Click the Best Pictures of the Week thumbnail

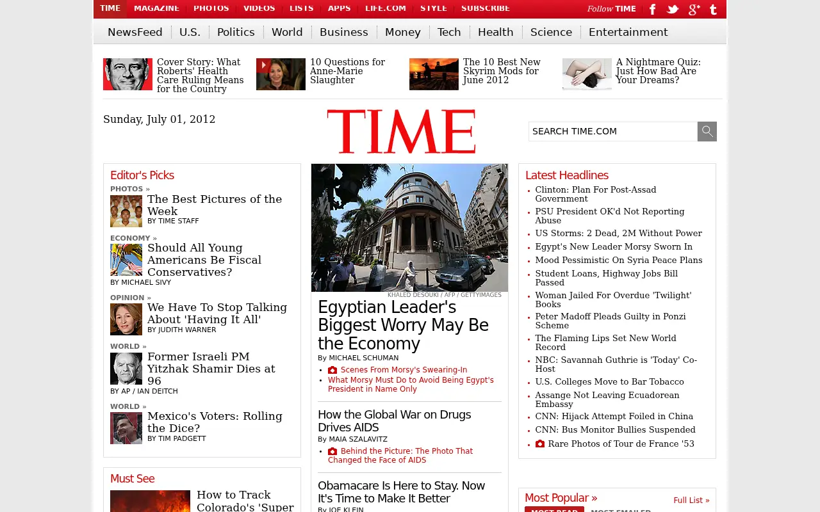tap(126, 211)
